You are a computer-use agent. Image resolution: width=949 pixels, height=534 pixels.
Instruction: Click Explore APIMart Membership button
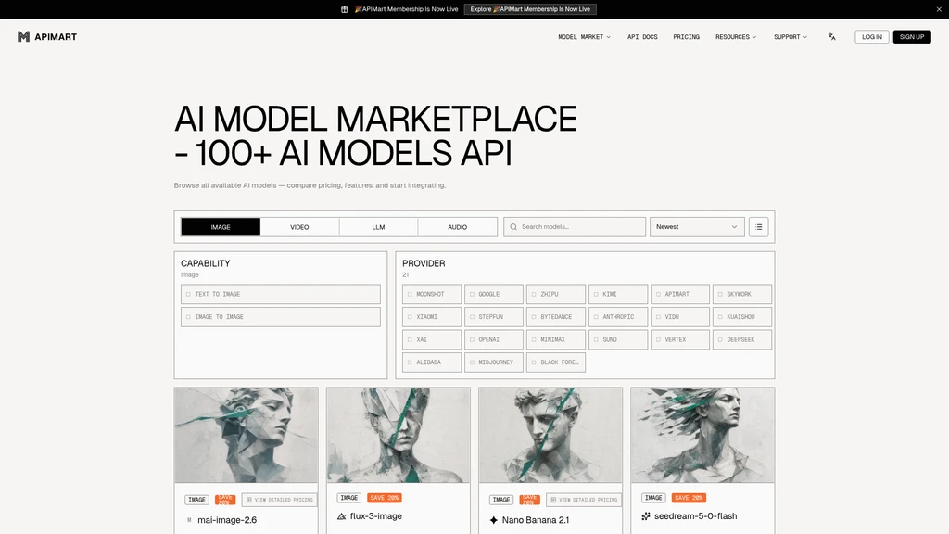click(530, 9)
